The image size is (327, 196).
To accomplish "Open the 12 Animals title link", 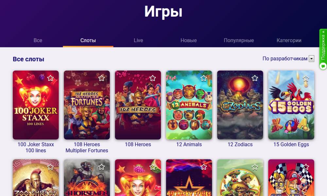I will [189, 144].
